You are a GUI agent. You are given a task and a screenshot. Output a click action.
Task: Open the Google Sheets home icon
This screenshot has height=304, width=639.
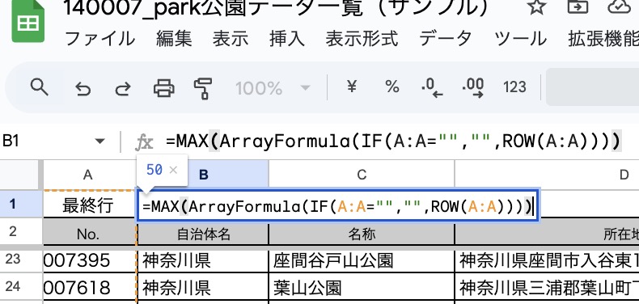[28, 20]
